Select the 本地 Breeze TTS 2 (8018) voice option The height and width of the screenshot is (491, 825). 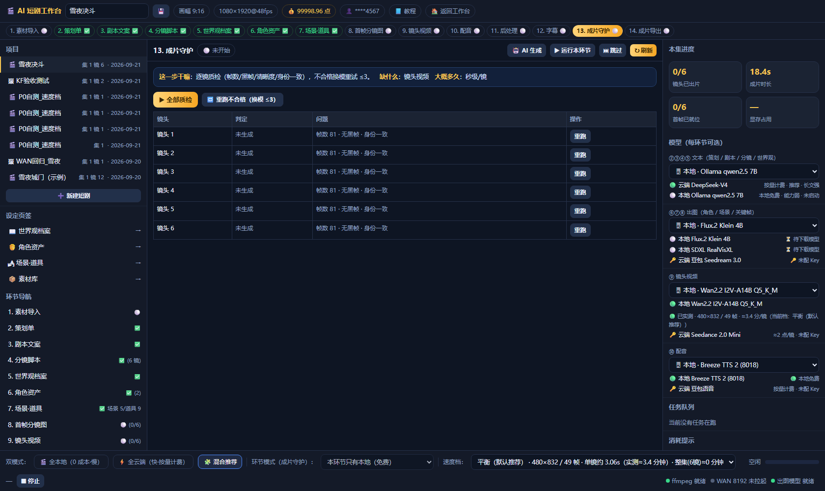click(744, 379)
